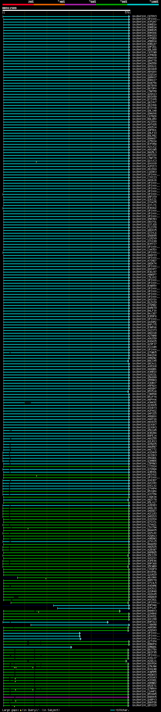Viewport: 161px width, 712px height.
Task: Click the cyan ~100% identity legend segment
Action: (x=143, y=5)
